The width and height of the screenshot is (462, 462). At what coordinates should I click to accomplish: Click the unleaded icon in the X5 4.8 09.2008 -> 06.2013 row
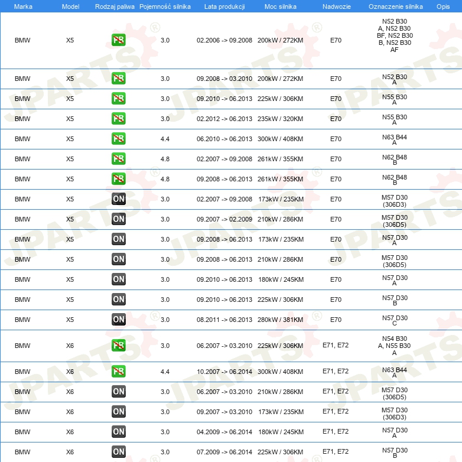(x=118, y=178)
